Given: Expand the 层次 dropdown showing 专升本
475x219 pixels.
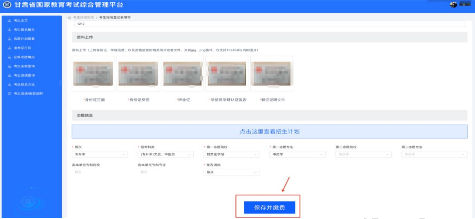Looking at the screenshot, I should click(100, 154).
